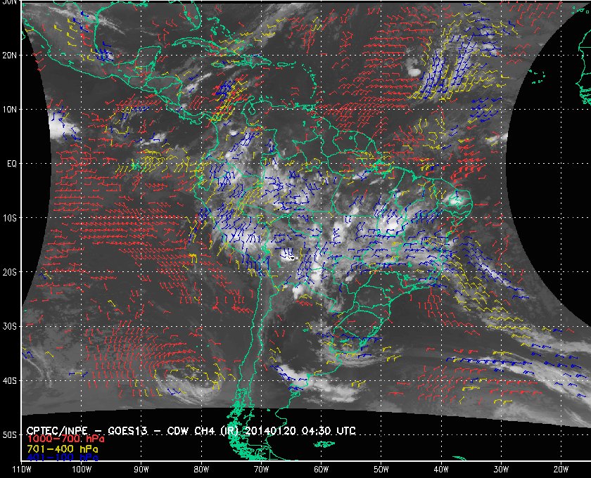Click the 30W longitude label
The height and width of the screenshot is (478, 591).
[x=501, y=470]
